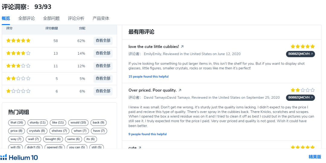Image resolution: width=326 pixels, height=163 pixels.
Task: Select the 全部问题 tab
Action: (x=51, y=18)
